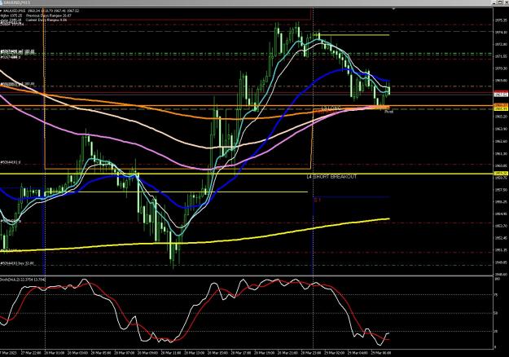The image size is (509, 357).
Task: Click the orange price tag on the price axis
Action: [x=501, y=106]
